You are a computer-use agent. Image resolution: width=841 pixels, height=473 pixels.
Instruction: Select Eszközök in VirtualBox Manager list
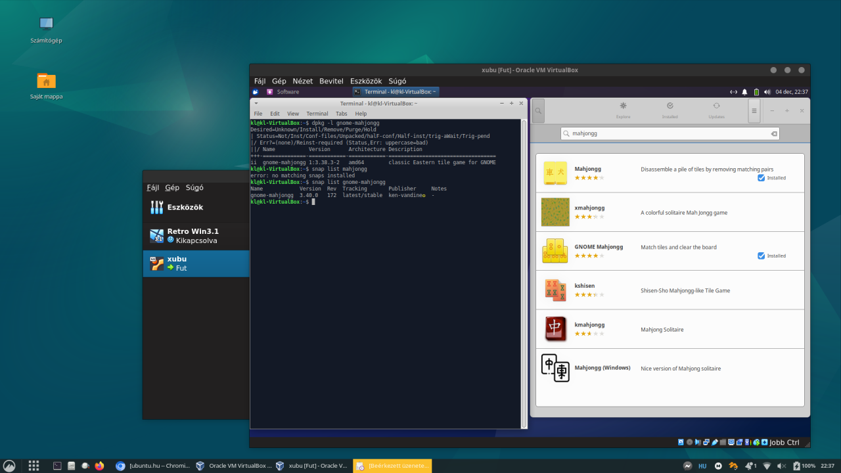click(x=196, y=208)
